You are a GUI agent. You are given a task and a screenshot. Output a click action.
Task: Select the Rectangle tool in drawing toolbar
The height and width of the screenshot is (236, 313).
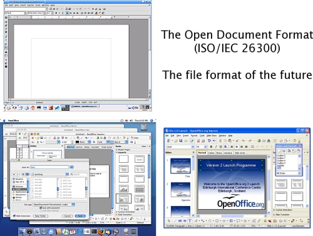coord(180,221)
